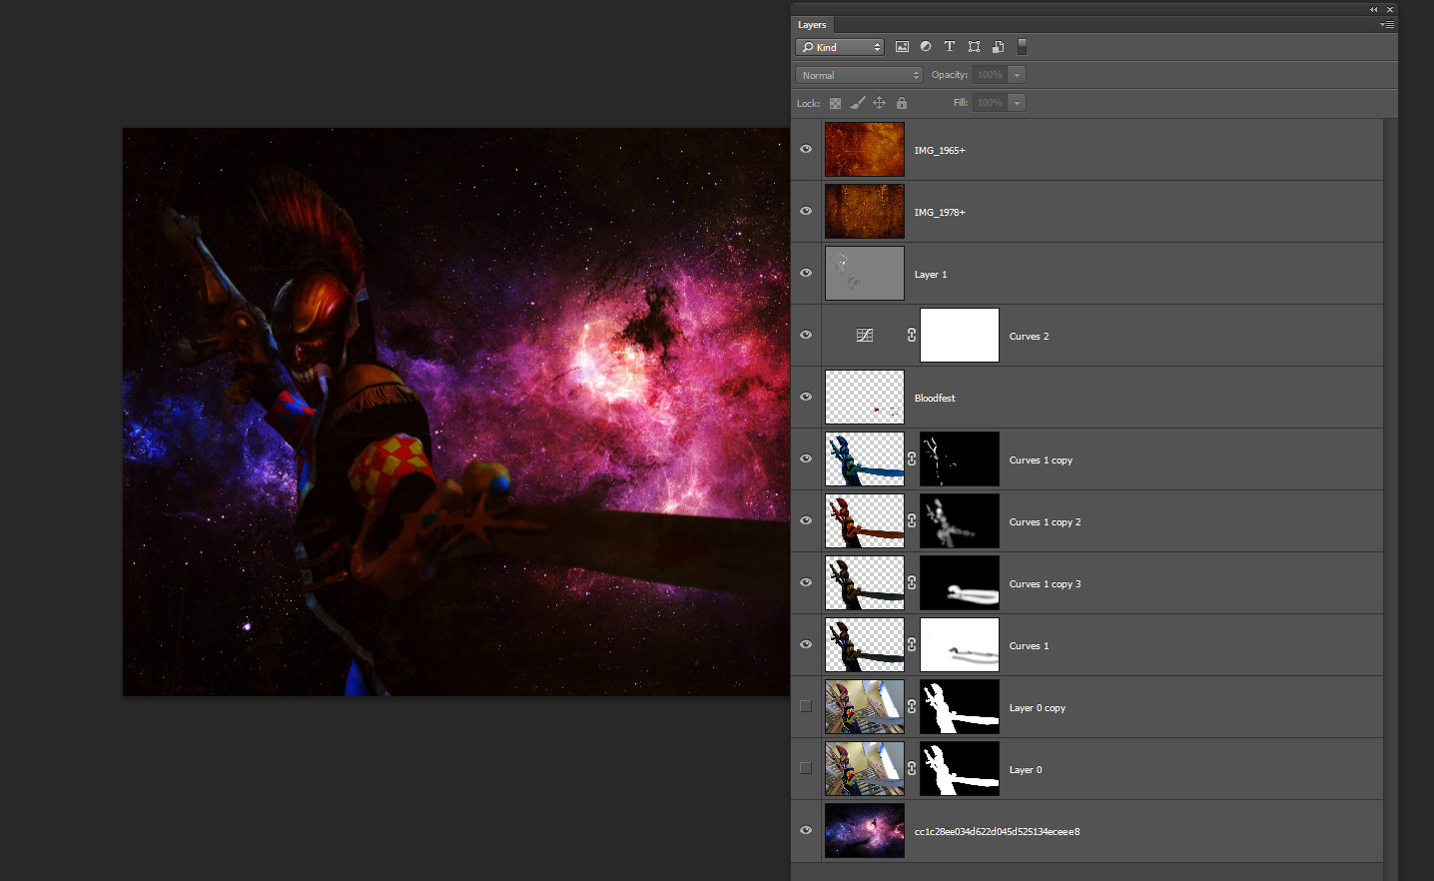Hide the galaxy background layer

806,831
